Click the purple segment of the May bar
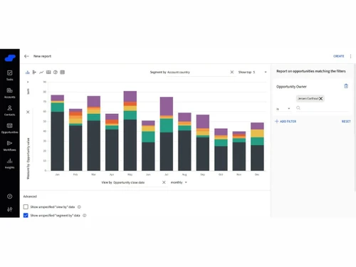Screen dimensions: 356x267 (130, 96)
